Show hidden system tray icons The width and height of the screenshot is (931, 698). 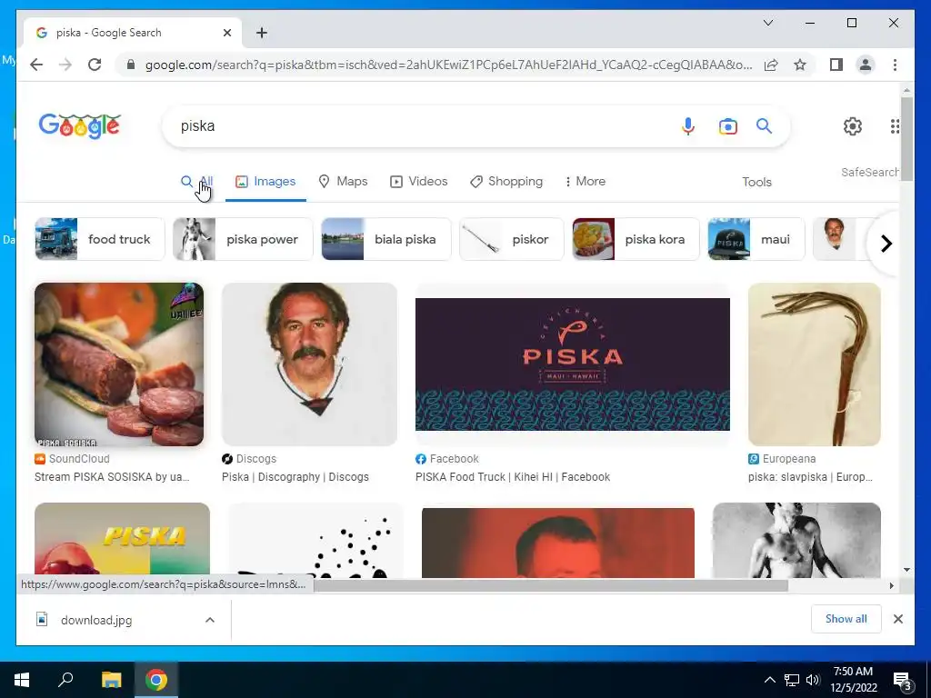pos(769,680)
